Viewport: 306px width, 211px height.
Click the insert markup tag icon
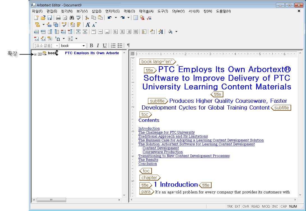click(x=38, y=25)
